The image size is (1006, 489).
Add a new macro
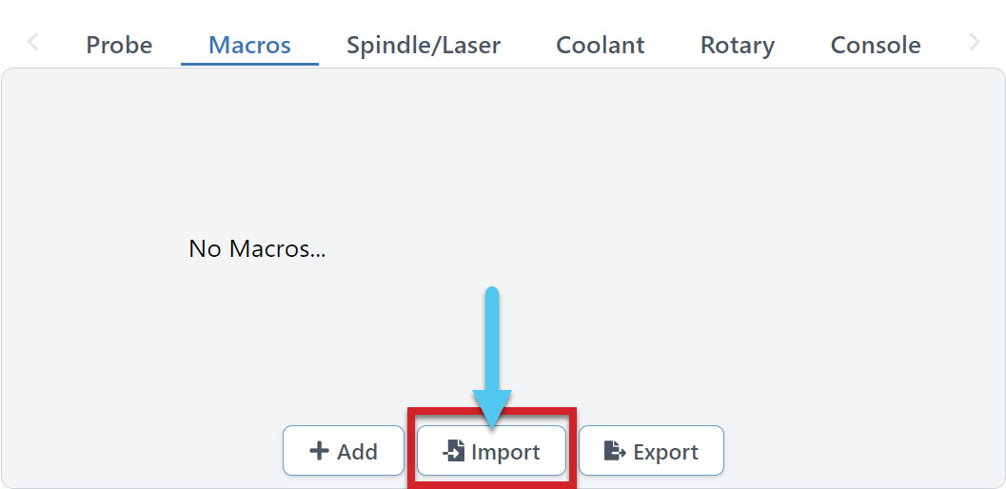coord(344,451)
